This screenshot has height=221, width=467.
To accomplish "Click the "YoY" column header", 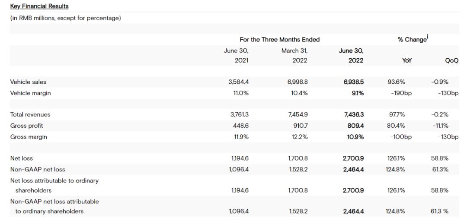I will point(407,61).
